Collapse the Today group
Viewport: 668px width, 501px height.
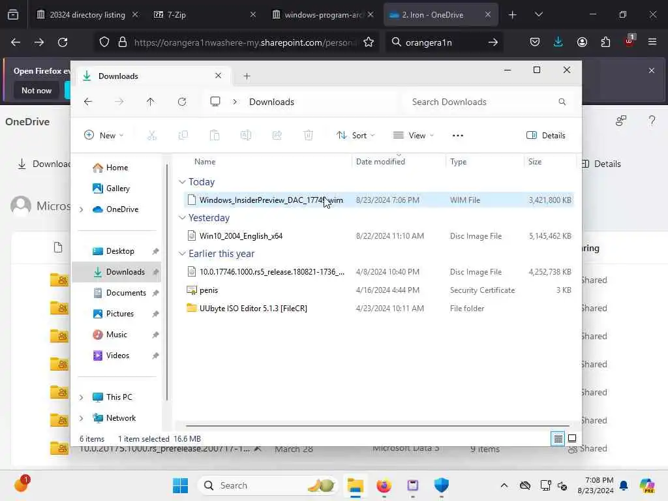click(x=183, y=182)
